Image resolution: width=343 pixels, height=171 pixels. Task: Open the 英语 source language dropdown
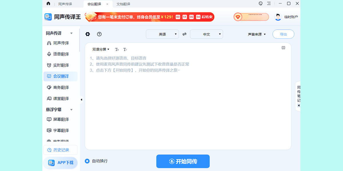click(x=162, y=34)
